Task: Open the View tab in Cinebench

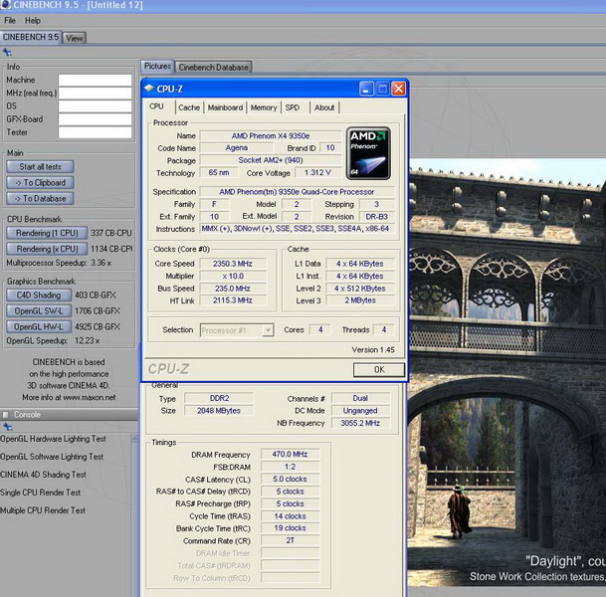Action: click(x=75, y=38)
